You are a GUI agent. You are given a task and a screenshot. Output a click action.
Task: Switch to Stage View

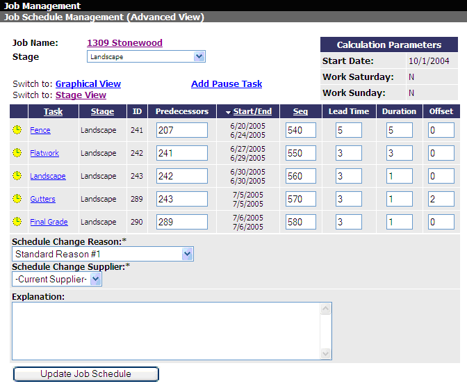click(x=81, y=95)
